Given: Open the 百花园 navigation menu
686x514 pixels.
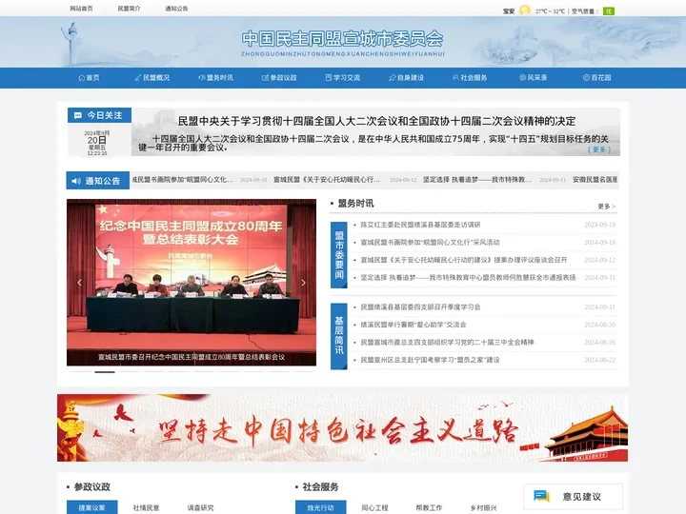Looking at the screenshot, I should [596, 78].
